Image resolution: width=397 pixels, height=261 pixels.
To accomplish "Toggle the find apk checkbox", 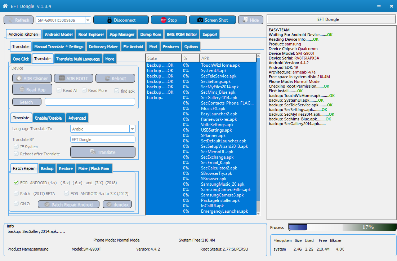I will pyautogui.click(x=117, y=91).
